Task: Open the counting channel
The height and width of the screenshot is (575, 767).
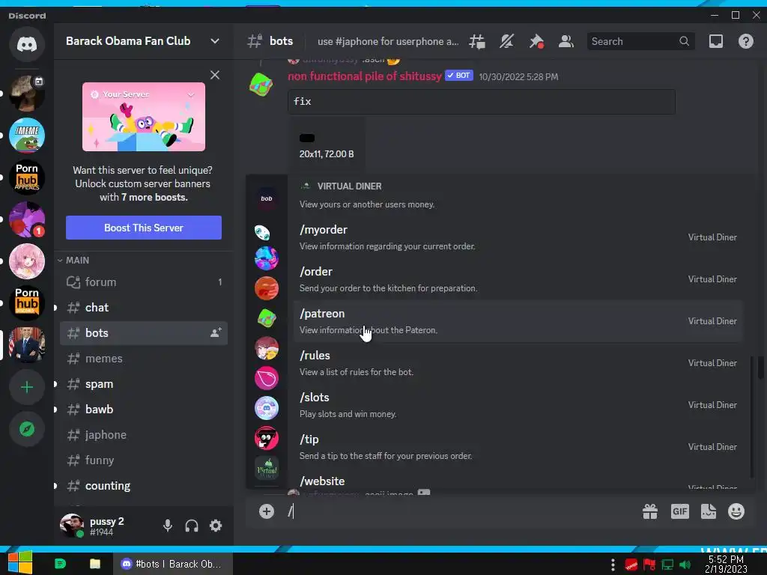Action: [x=144, y=485]
